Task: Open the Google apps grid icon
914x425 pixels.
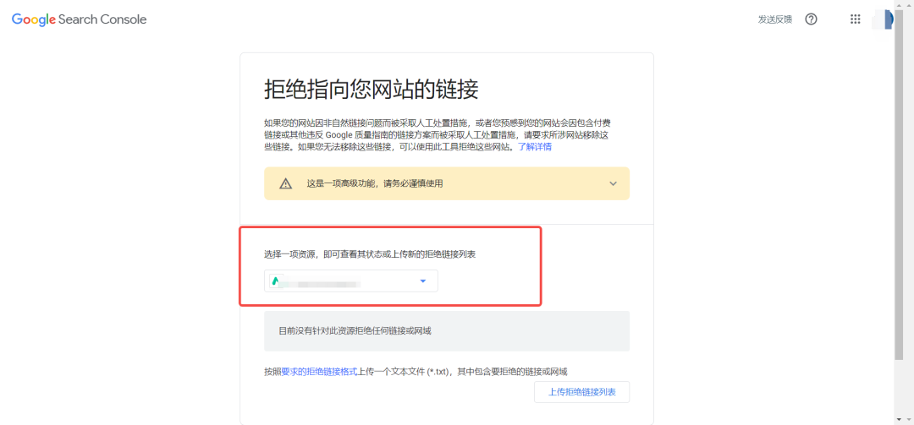Action: pos(855,19)
